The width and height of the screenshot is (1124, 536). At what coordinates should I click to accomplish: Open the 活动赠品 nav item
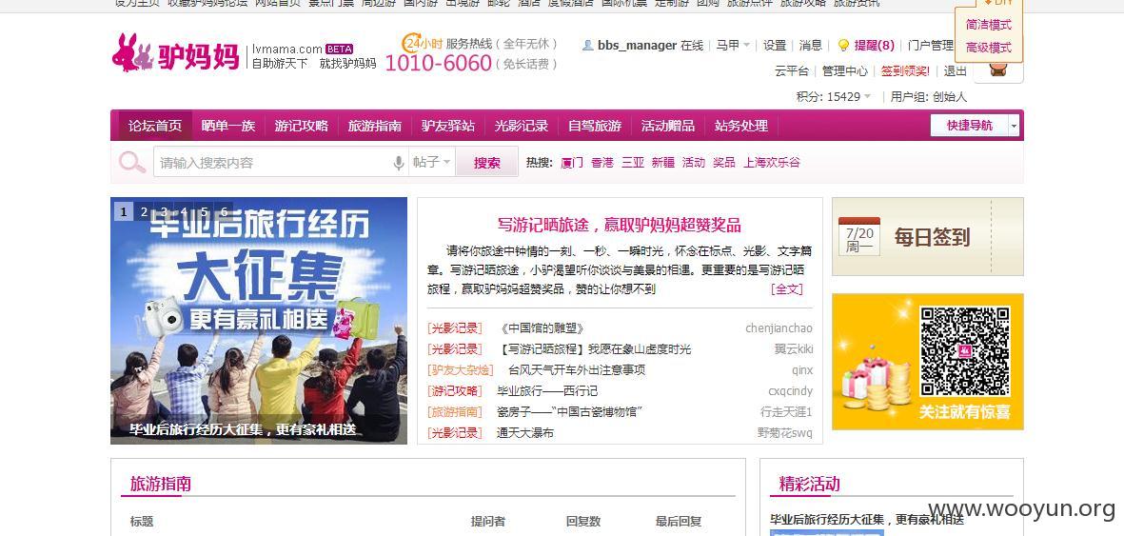667,126
